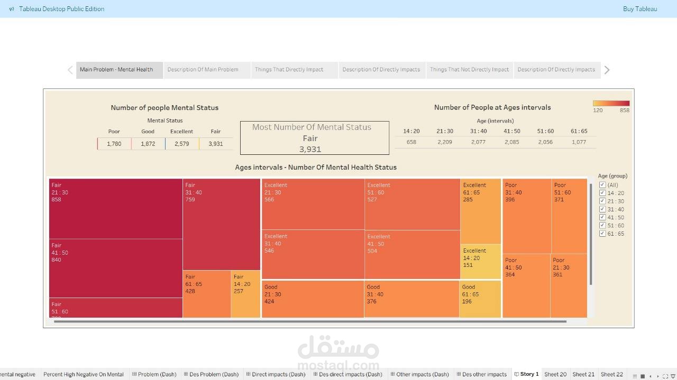
Task: Open Description Of Main Problem story point
Action: (207, 70)
